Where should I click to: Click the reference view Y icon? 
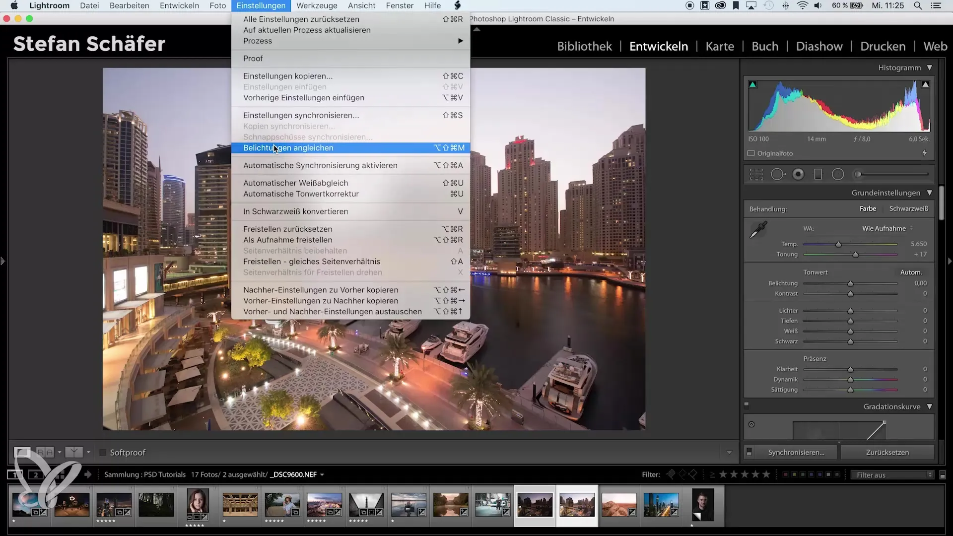pyautogui.click(x=74, y=452)
